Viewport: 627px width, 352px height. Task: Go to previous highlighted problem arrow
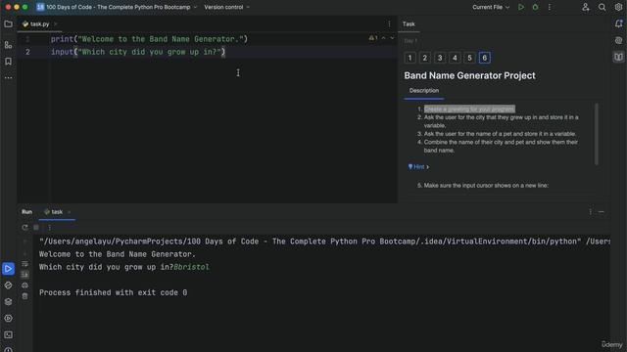[x=383, y=38]
